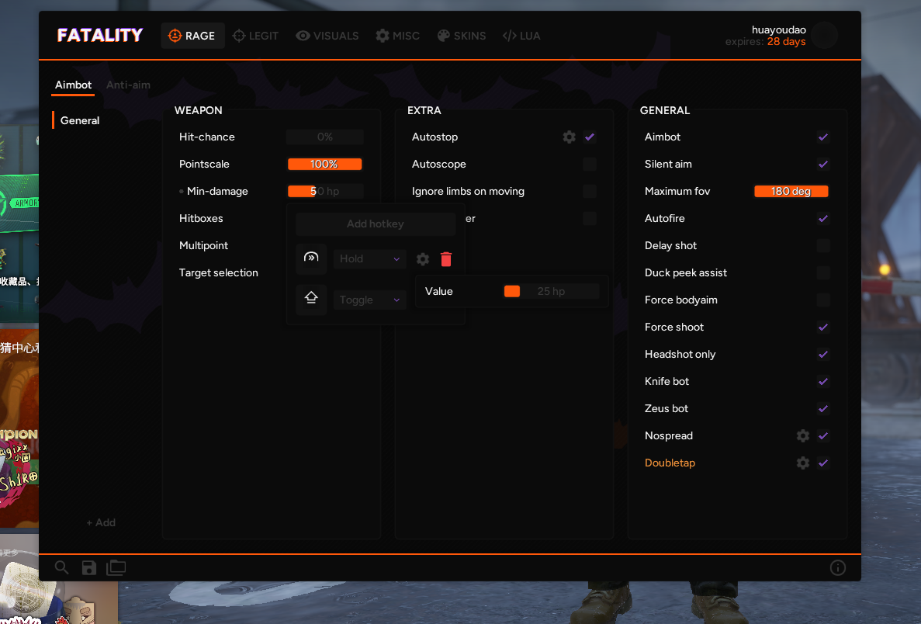Expand the Toggle hotkey mode dropdown
Viewport: 921px width, 624px height.
(370, 300)
